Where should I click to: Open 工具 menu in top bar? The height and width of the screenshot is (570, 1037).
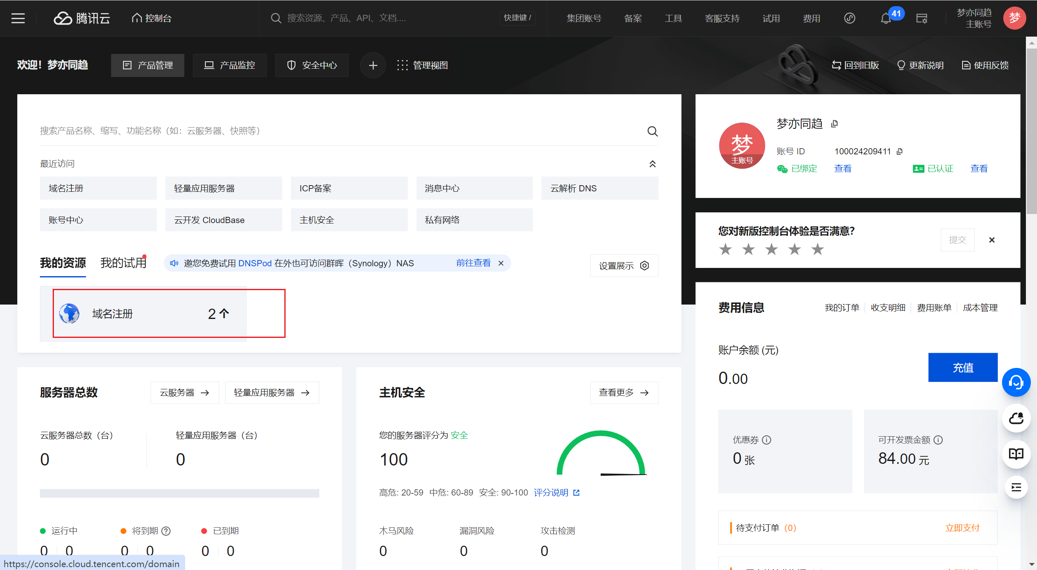[673, 19]
